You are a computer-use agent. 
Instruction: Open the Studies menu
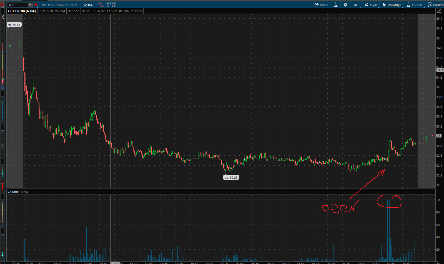pyautogui.click(x=415, y=5)
